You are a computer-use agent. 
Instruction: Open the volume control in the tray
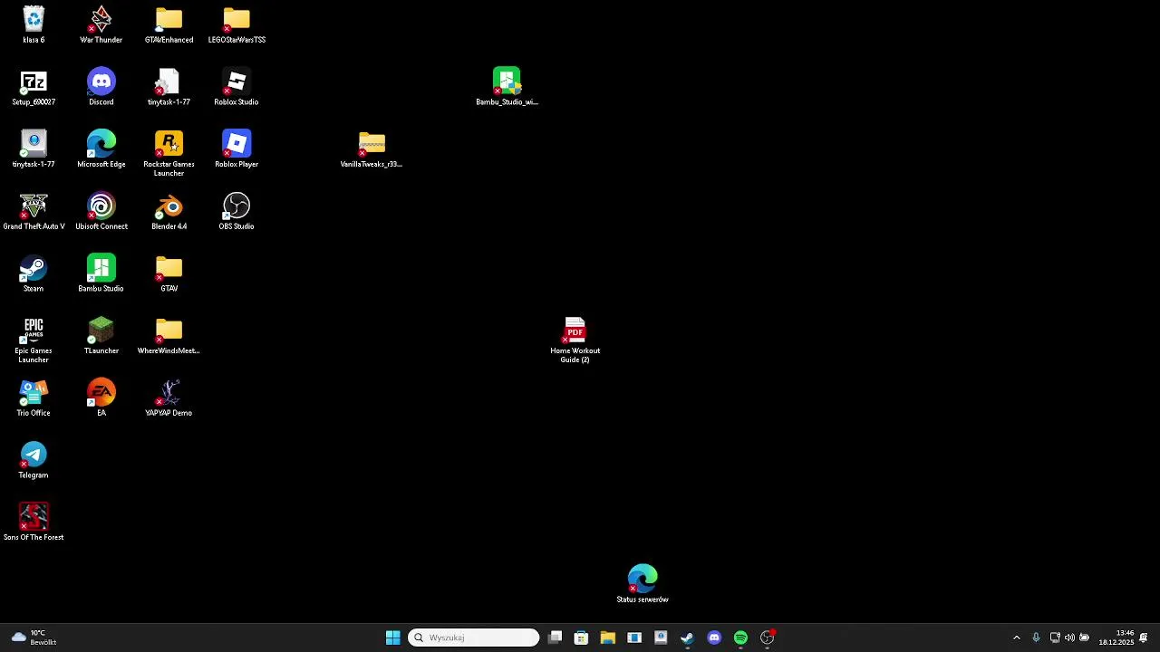click(x=1069, y=638)
